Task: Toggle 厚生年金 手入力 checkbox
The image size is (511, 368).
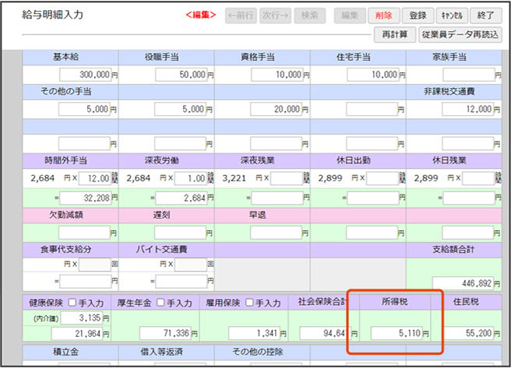Action: [x=161, y=303]
